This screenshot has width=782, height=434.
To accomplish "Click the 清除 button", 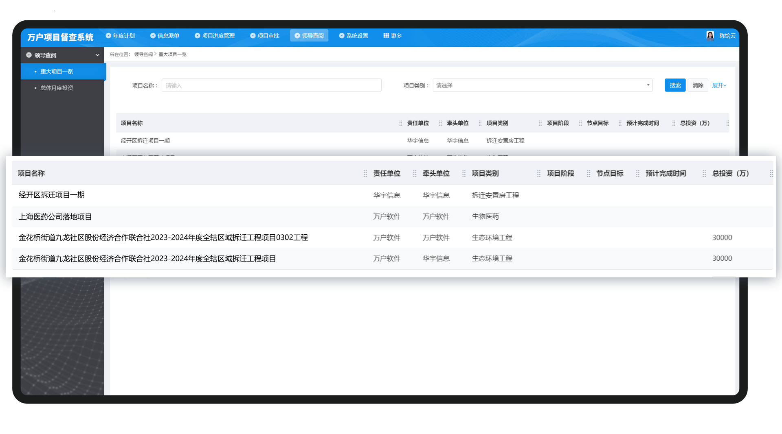I will point(698,85).
